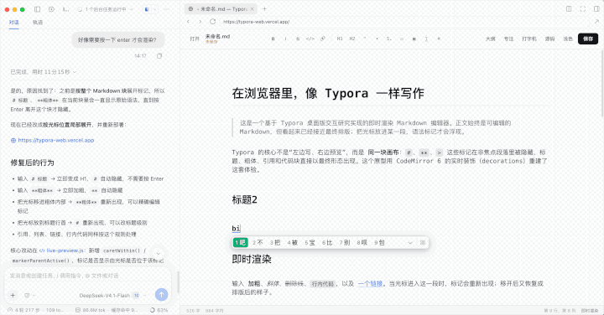
Task: Open the live-preview.js file link
Action: 61,250
